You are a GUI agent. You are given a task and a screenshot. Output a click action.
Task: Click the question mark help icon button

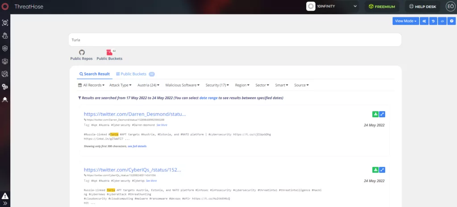452,21
